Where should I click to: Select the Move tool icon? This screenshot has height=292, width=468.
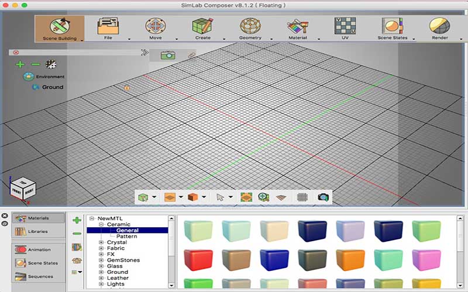pyautogui.click(x=156, y=26)
